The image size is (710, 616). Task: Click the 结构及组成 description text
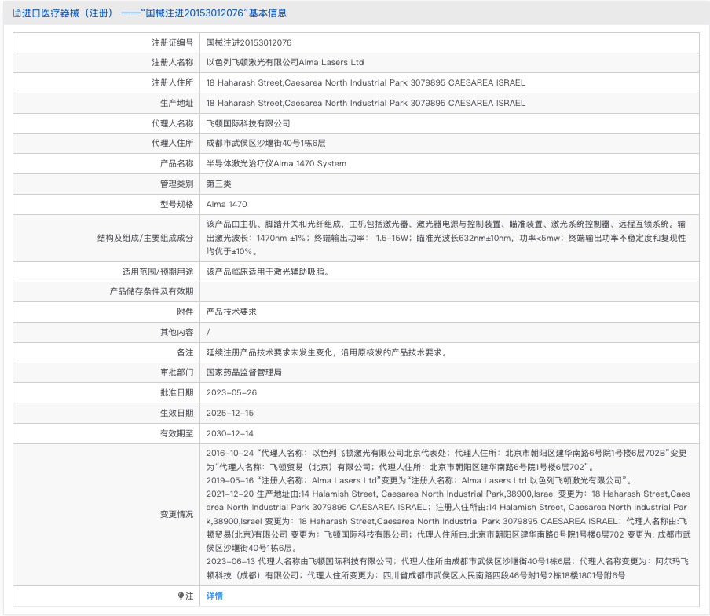point(446,238)
